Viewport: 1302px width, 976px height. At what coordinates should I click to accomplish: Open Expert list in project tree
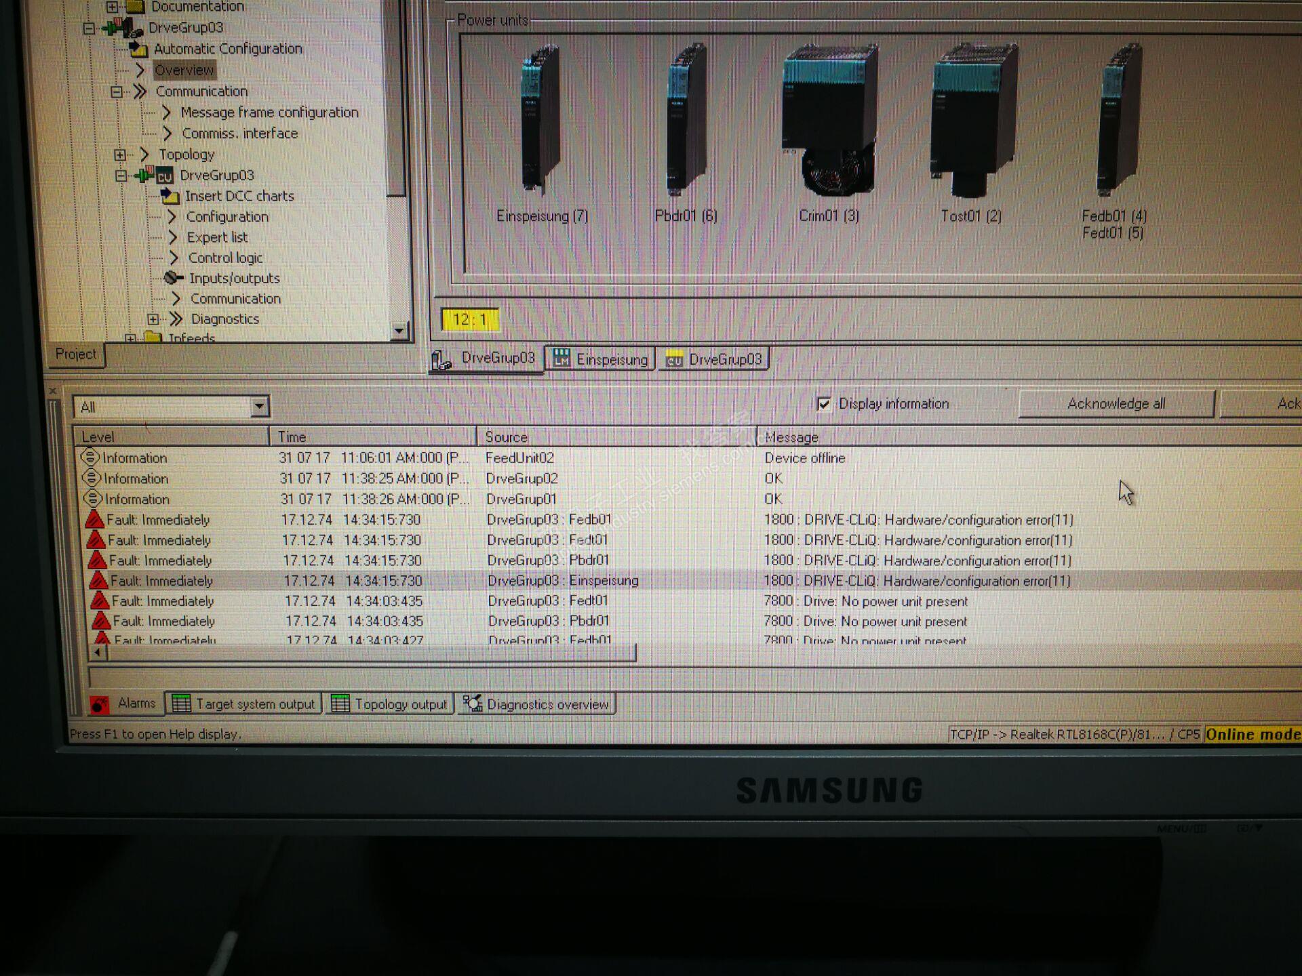coord(217,237)
